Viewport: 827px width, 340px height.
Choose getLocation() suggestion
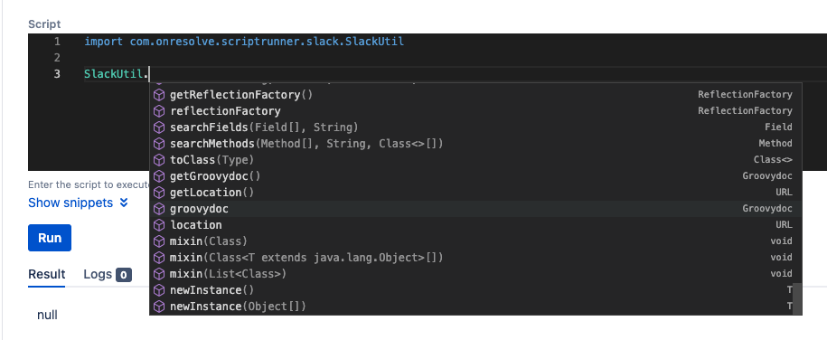[212, 193]
